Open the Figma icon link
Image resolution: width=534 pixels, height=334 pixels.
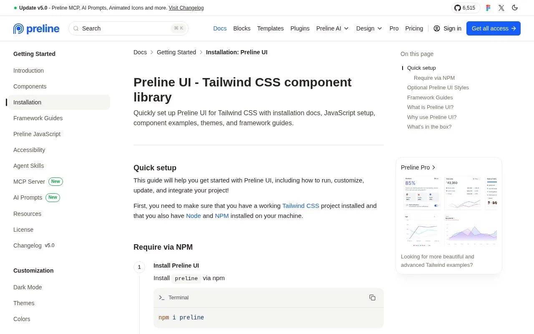pos(488,8)
